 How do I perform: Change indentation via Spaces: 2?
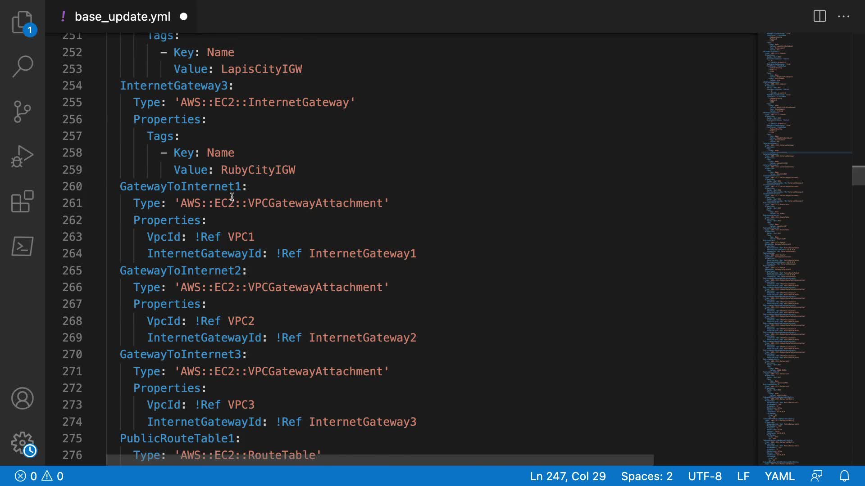[x=646, y=476]
